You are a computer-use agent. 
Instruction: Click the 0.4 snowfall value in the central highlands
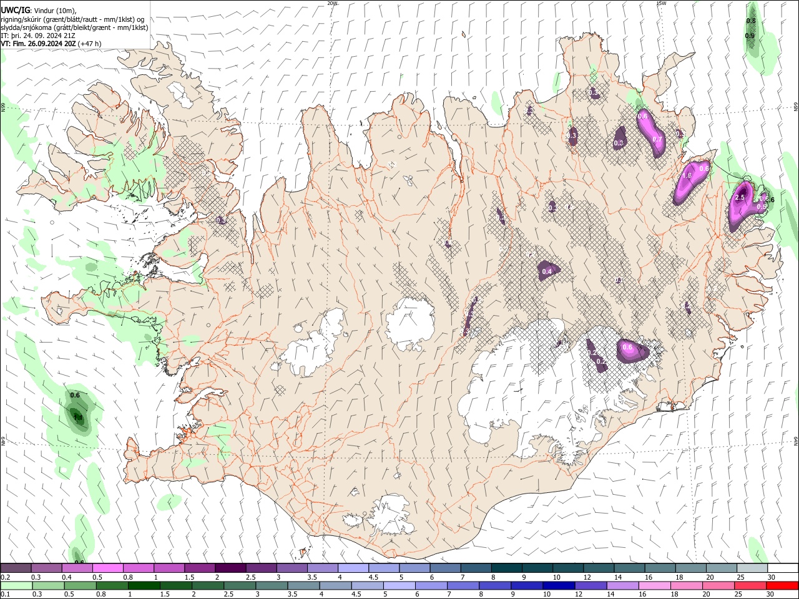(547, 271)
